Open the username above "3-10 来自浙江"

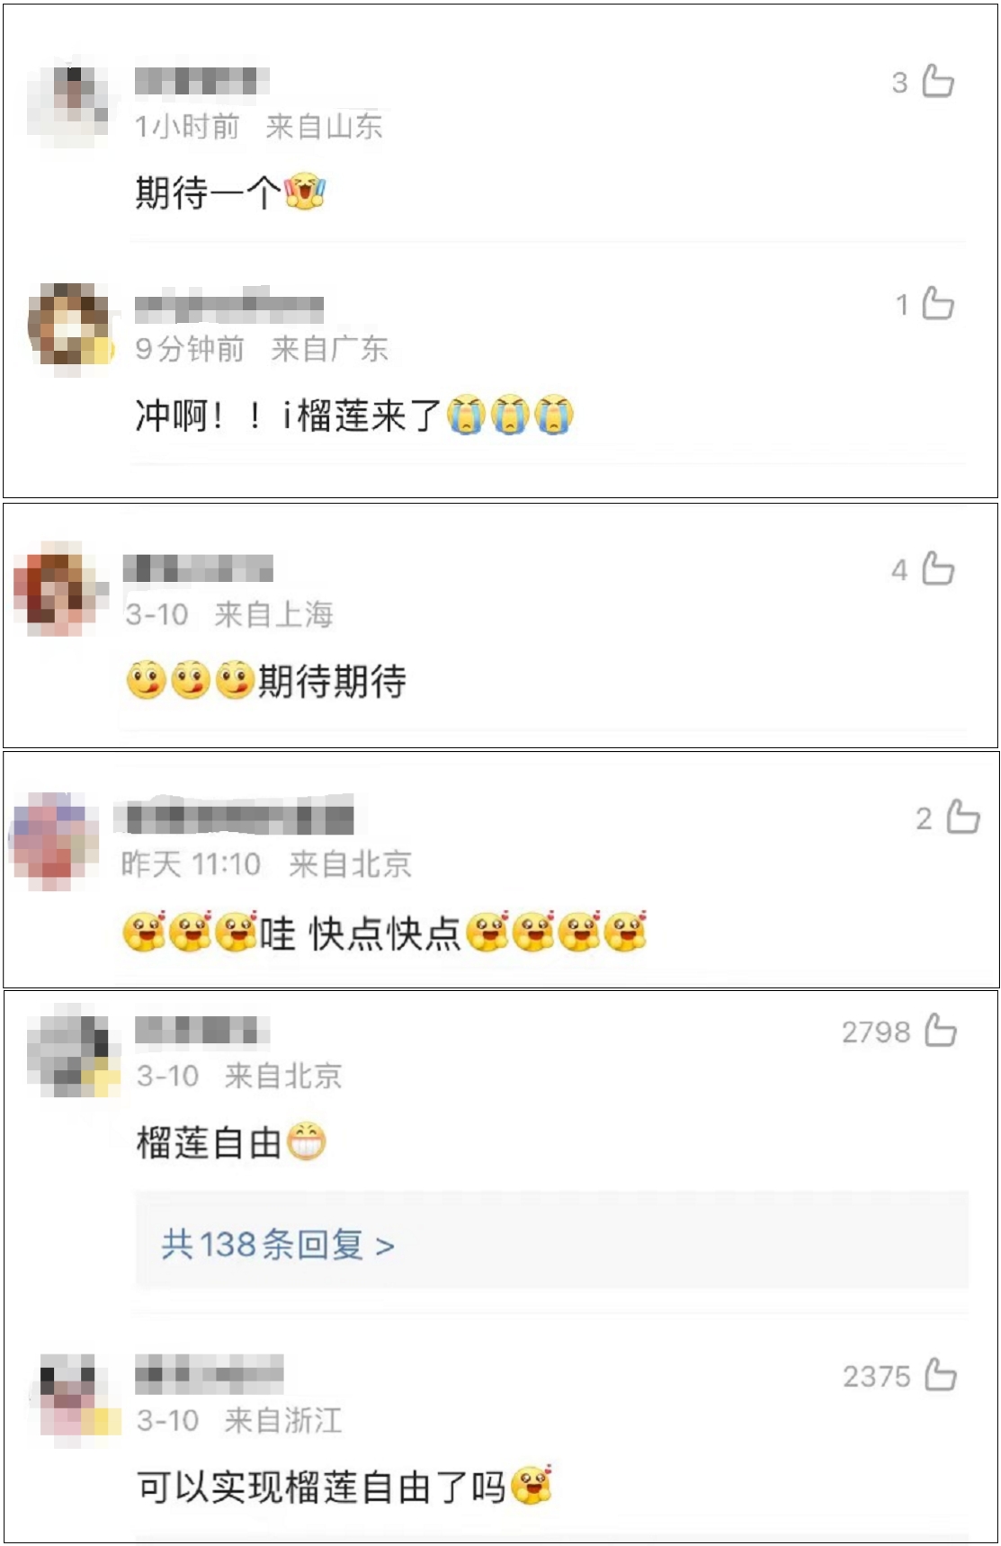pyautogui.click(x=210, y=1374)
